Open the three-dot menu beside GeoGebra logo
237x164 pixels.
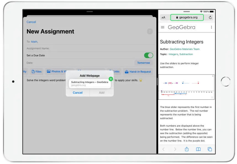(212, 27)
